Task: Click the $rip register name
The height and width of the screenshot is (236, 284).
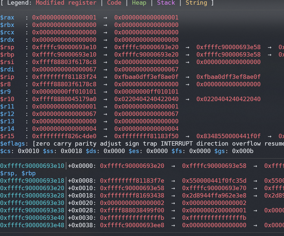Action: [x=7, y=77]
